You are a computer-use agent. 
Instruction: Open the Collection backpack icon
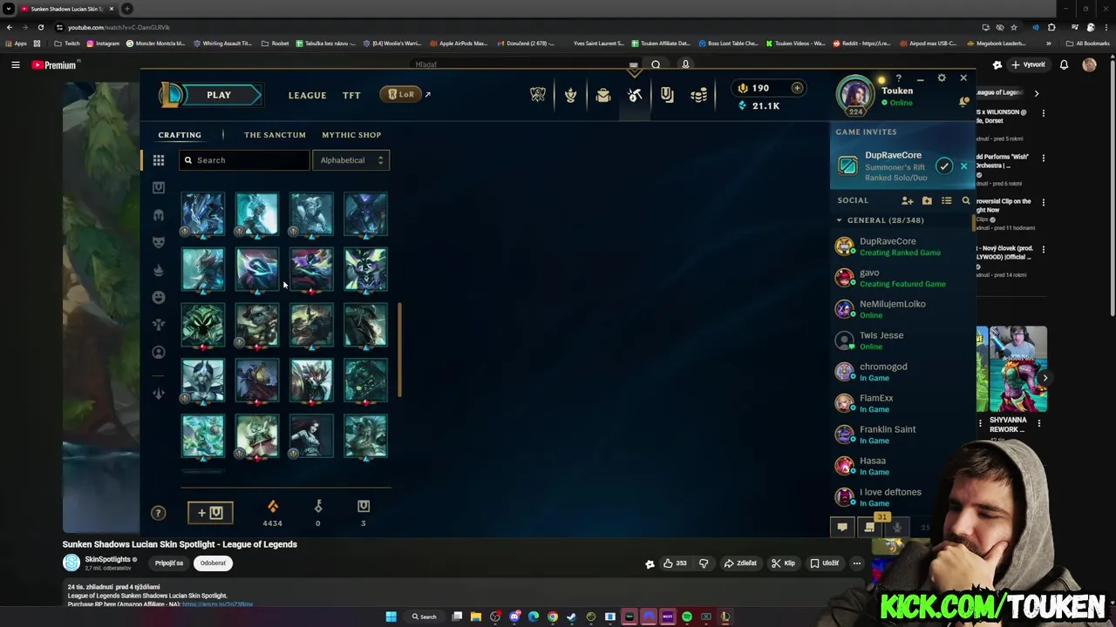(x=602, y=95)
